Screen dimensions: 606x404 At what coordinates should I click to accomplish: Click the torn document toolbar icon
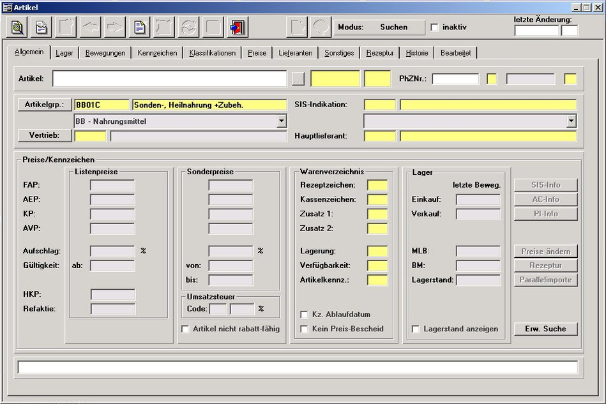[42, 27]
